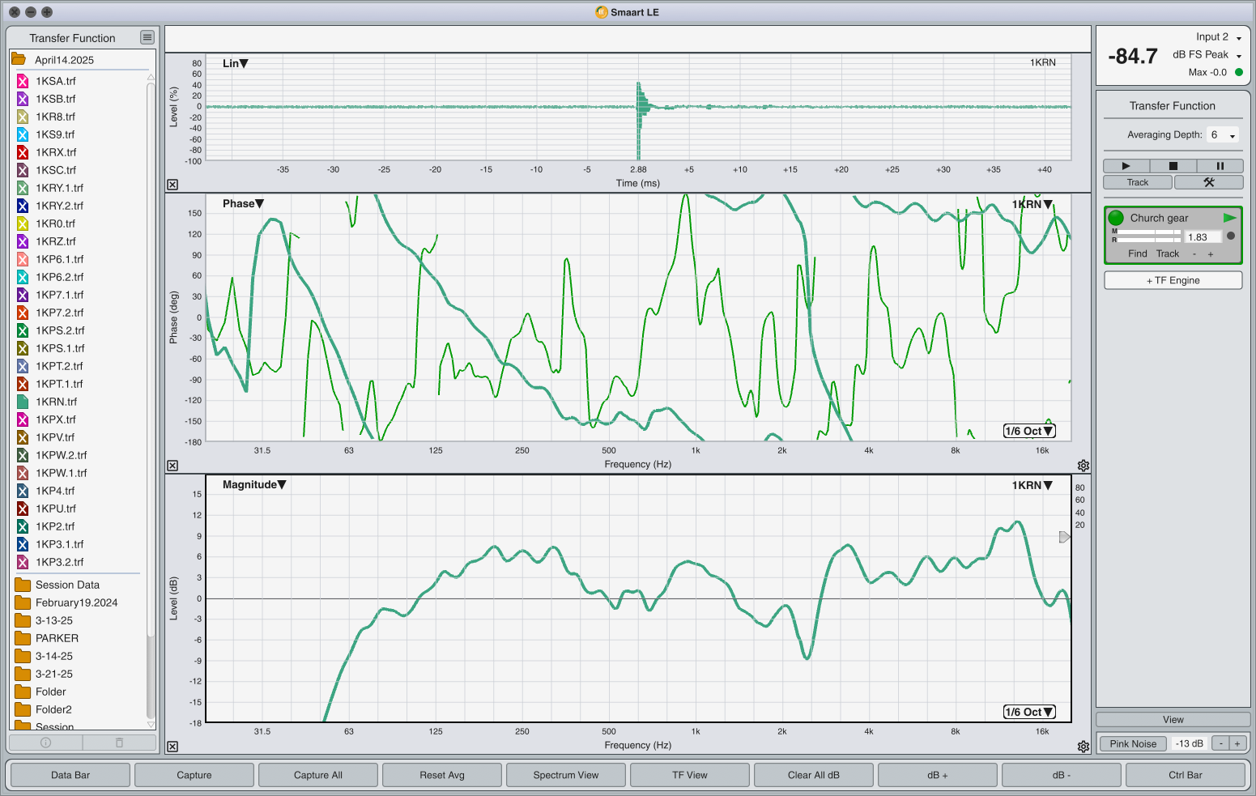The height and width of the screenshot is (796, 1256).
Task: Toggle visibility of 1KRN.trf trace
Action: (23, 402)
